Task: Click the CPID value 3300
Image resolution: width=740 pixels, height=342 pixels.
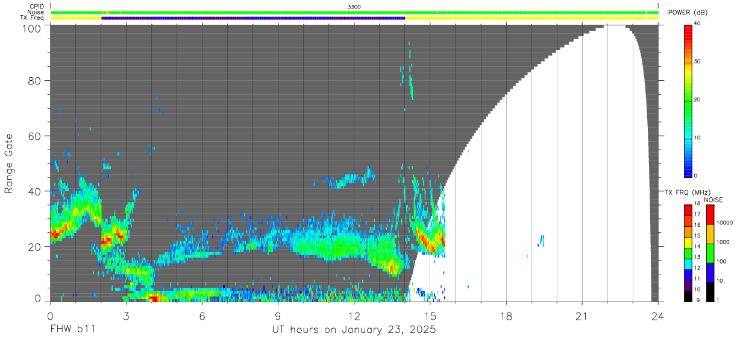Action: [354, 6]
